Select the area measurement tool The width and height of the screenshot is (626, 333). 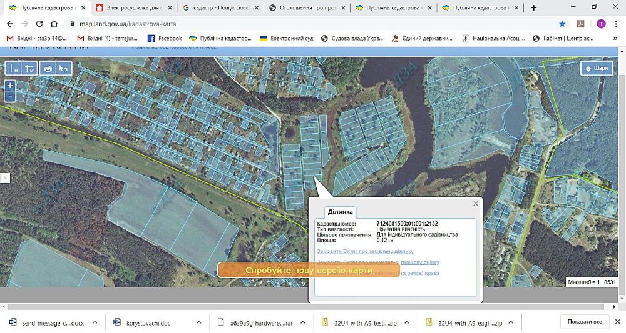29,69
